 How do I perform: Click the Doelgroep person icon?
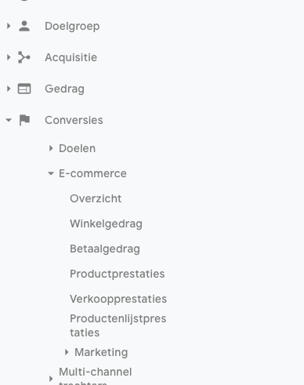click(24, 26)
